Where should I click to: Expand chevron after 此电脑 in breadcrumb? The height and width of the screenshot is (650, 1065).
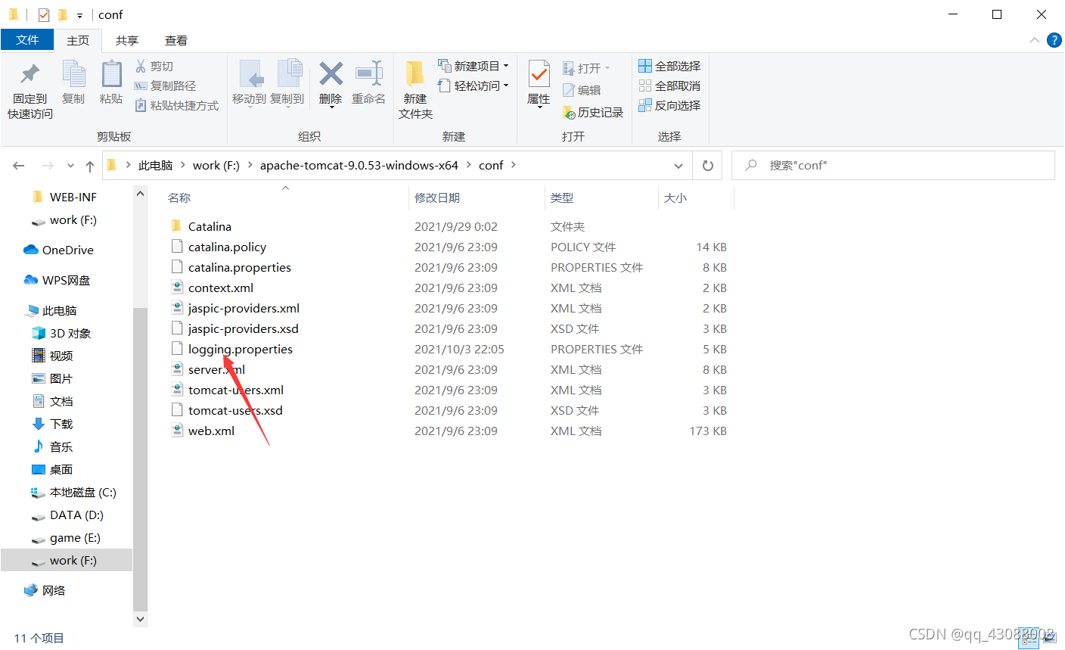tap(182, 164)
